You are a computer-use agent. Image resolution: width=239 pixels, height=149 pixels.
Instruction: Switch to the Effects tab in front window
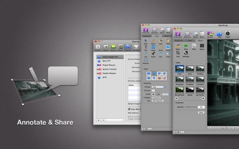[200, 41]
